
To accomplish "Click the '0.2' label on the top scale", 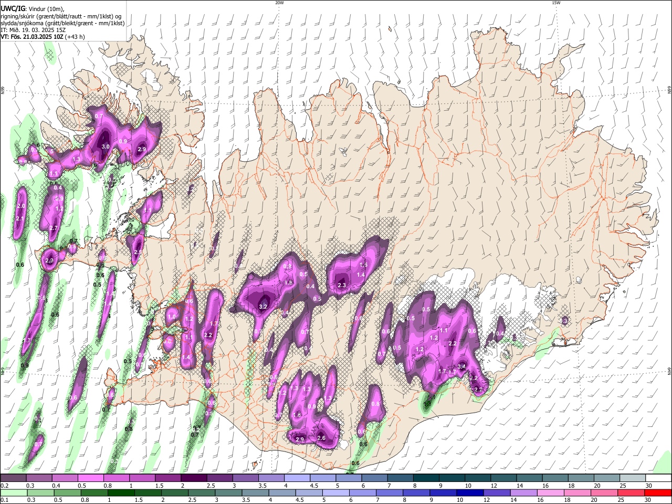I will [x=4, y=486].
